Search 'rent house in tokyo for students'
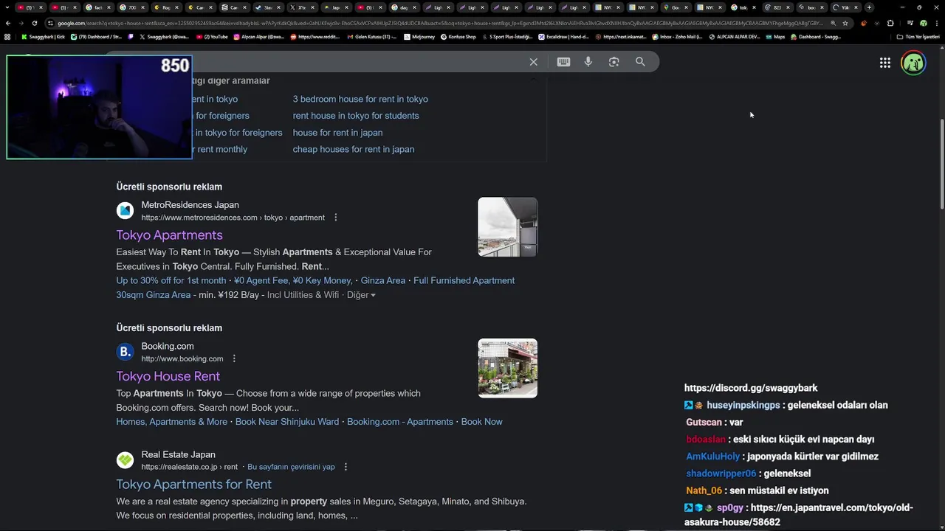Viewport: 945px width, 531px height. [x=356, y=116]
